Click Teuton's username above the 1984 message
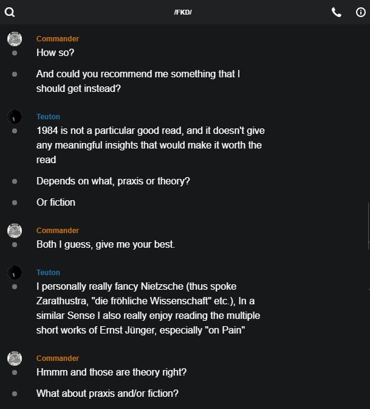Viewport: 370px width, 409px height. [x=48, y=117]
